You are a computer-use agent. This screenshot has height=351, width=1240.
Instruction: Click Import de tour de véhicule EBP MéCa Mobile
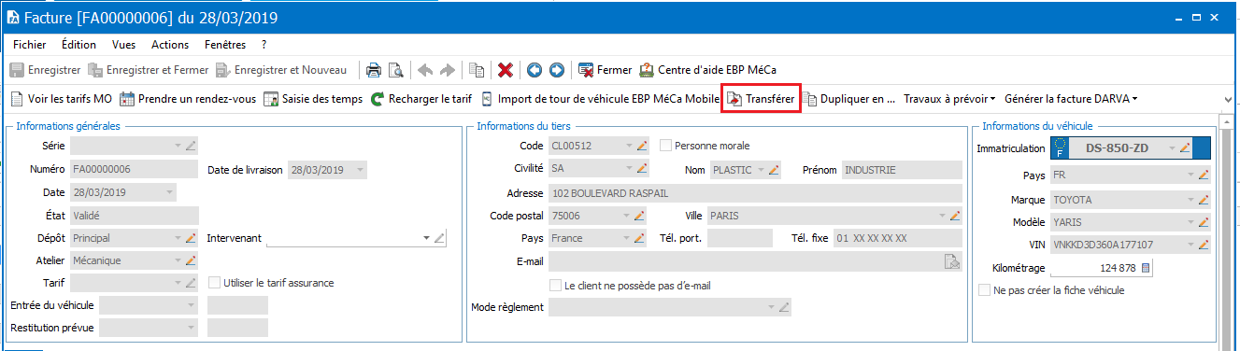[600, 98]
